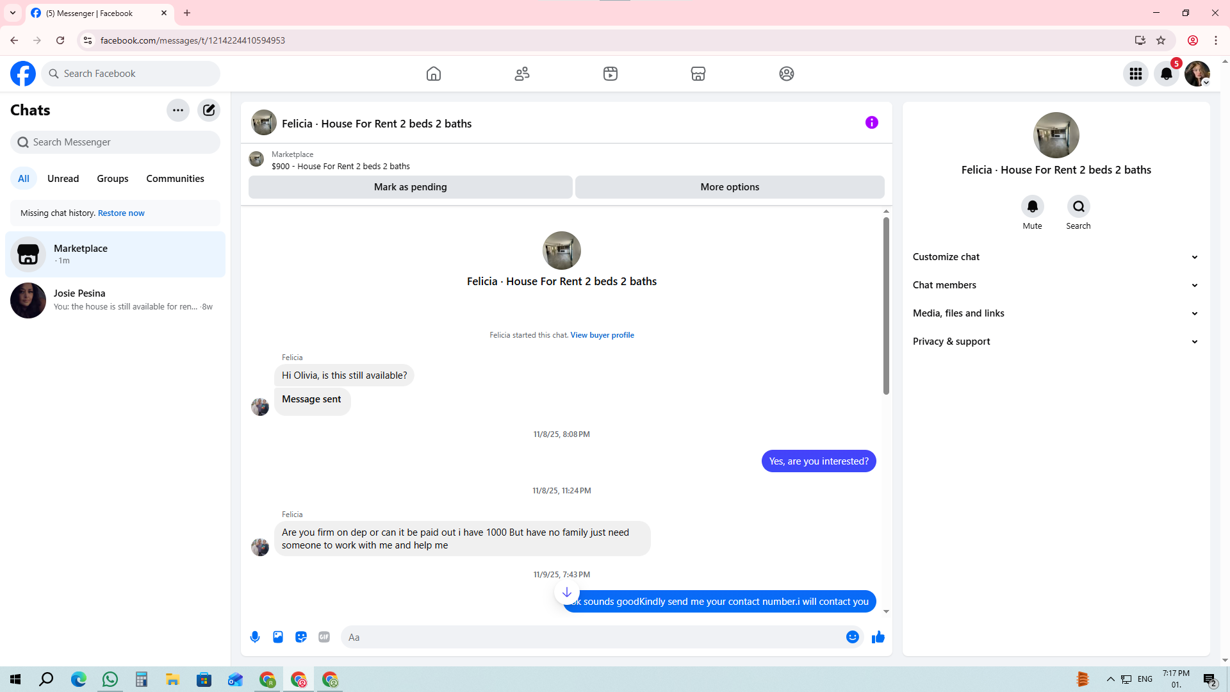The image size is (1230, 692).
Task: Open the Marketplace icon in top navigation
Action: tap(698, 74)
